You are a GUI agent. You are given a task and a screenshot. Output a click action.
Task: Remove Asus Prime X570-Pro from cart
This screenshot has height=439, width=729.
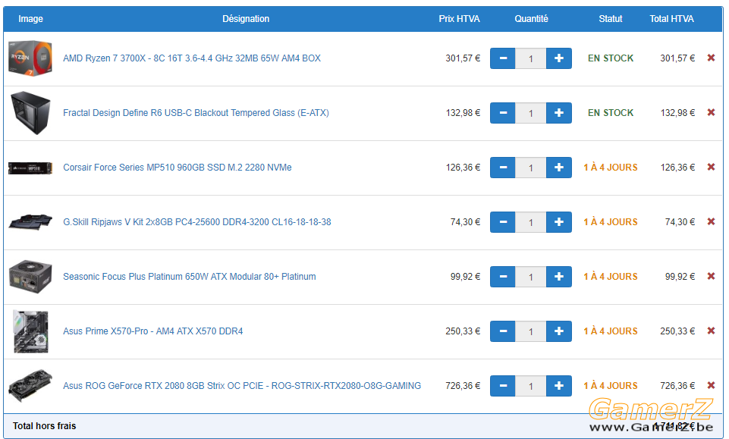point(710,331)
